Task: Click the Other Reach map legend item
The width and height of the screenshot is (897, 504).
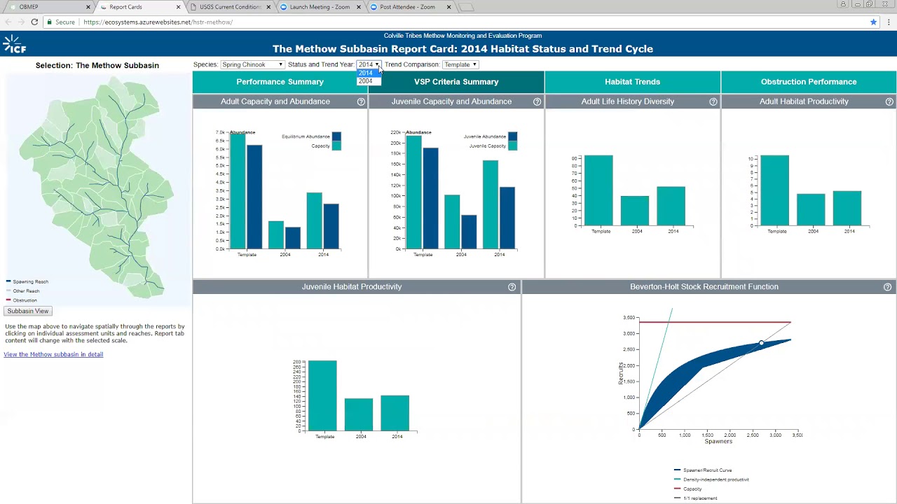Action: [x=23, y=291]
